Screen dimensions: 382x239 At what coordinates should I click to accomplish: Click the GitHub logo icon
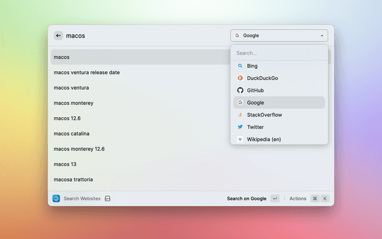point(240,90)
